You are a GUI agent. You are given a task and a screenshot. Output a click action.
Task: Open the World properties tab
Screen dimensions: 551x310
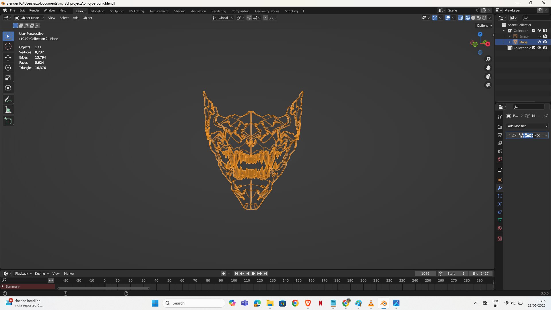click(500, 159)
